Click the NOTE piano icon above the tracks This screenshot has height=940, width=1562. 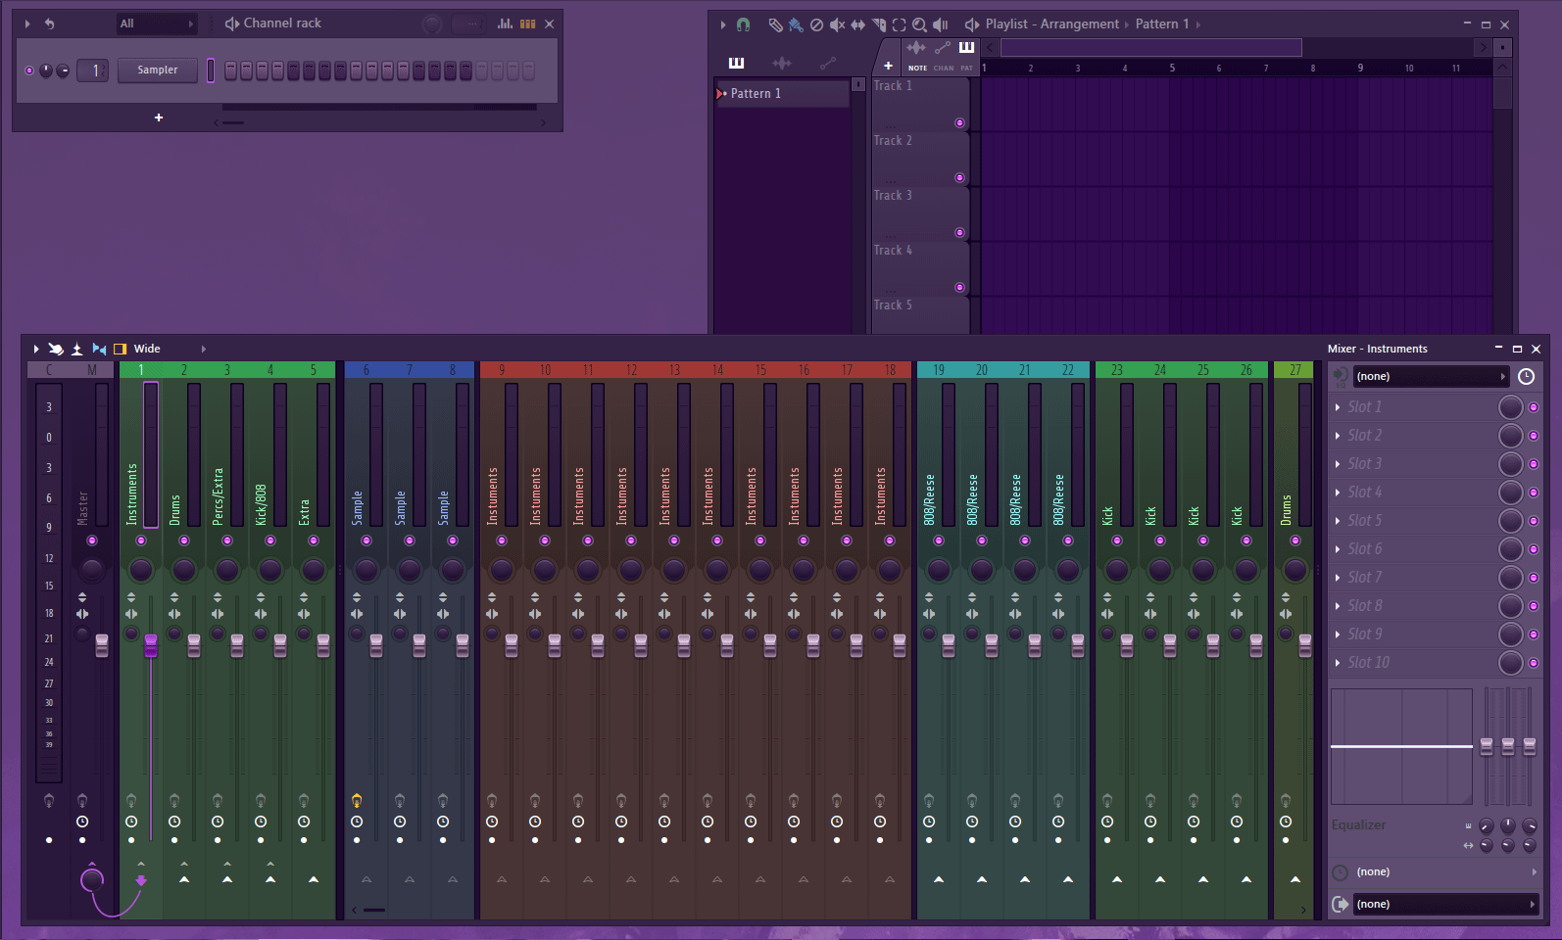(966, 47)
